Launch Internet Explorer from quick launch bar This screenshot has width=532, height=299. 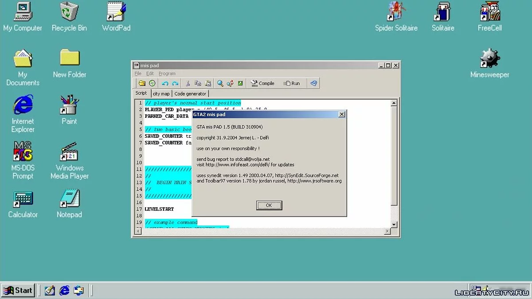[64, 291]
